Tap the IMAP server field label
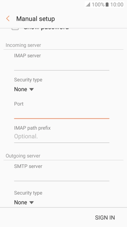This screenshot has width=127, height=227. (x=27, y=56)
